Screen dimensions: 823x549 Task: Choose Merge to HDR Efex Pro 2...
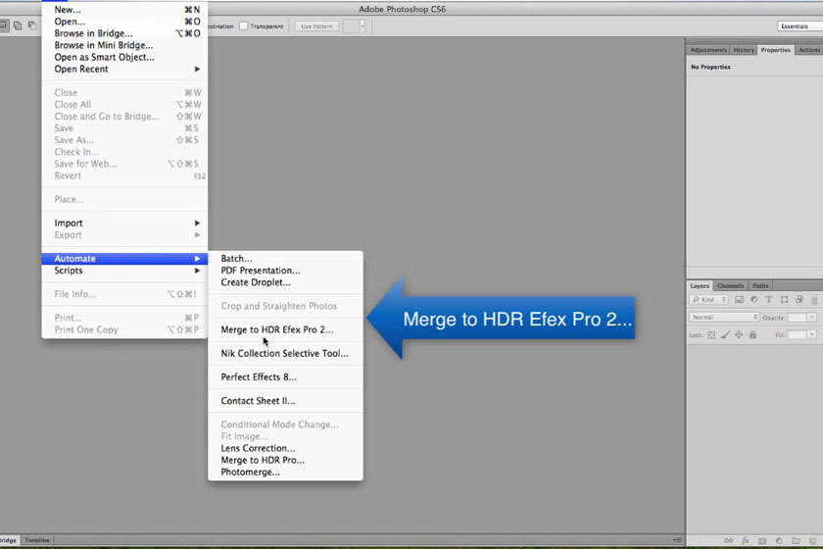pos(285,330)
